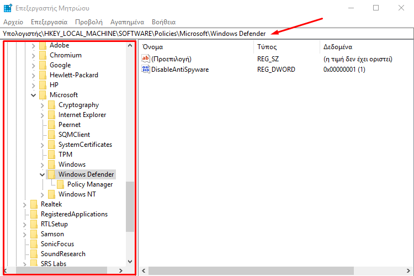Click the TPM folder icon
414x276 pixels.
51,155
